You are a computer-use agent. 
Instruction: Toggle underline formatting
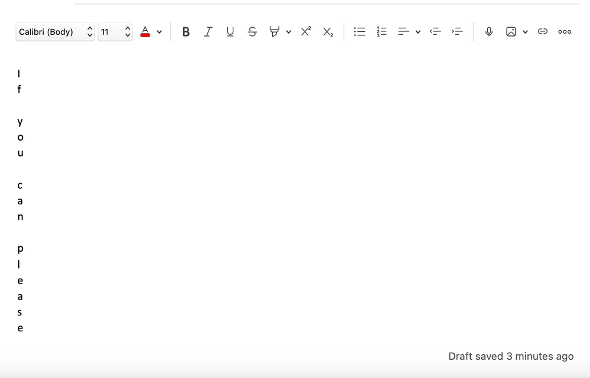(230, 31)
